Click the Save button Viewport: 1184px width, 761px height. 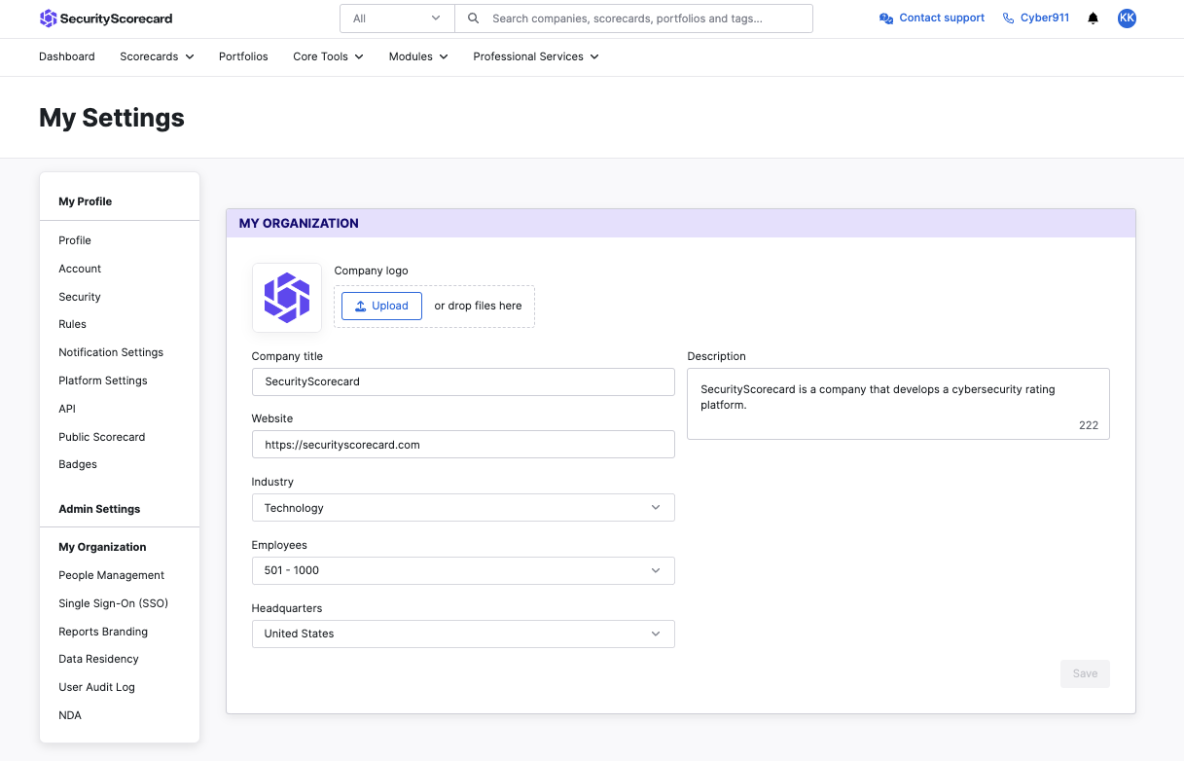(x=1085, y=673)
